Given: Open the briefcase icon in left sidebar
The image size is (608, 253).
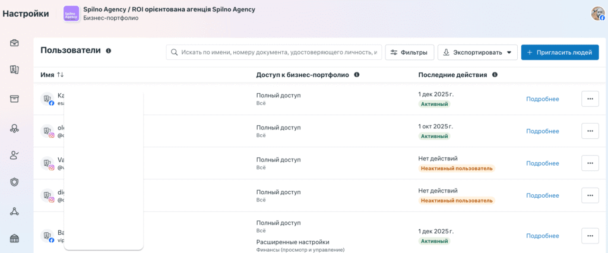Looking at the screenshot, I should click(x=14, y=43).
